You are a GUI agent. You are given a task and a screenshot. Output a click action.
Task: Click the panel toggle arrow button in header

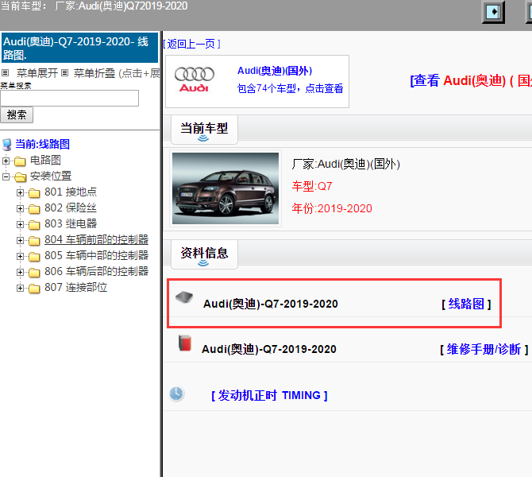[x=493, y=12]
